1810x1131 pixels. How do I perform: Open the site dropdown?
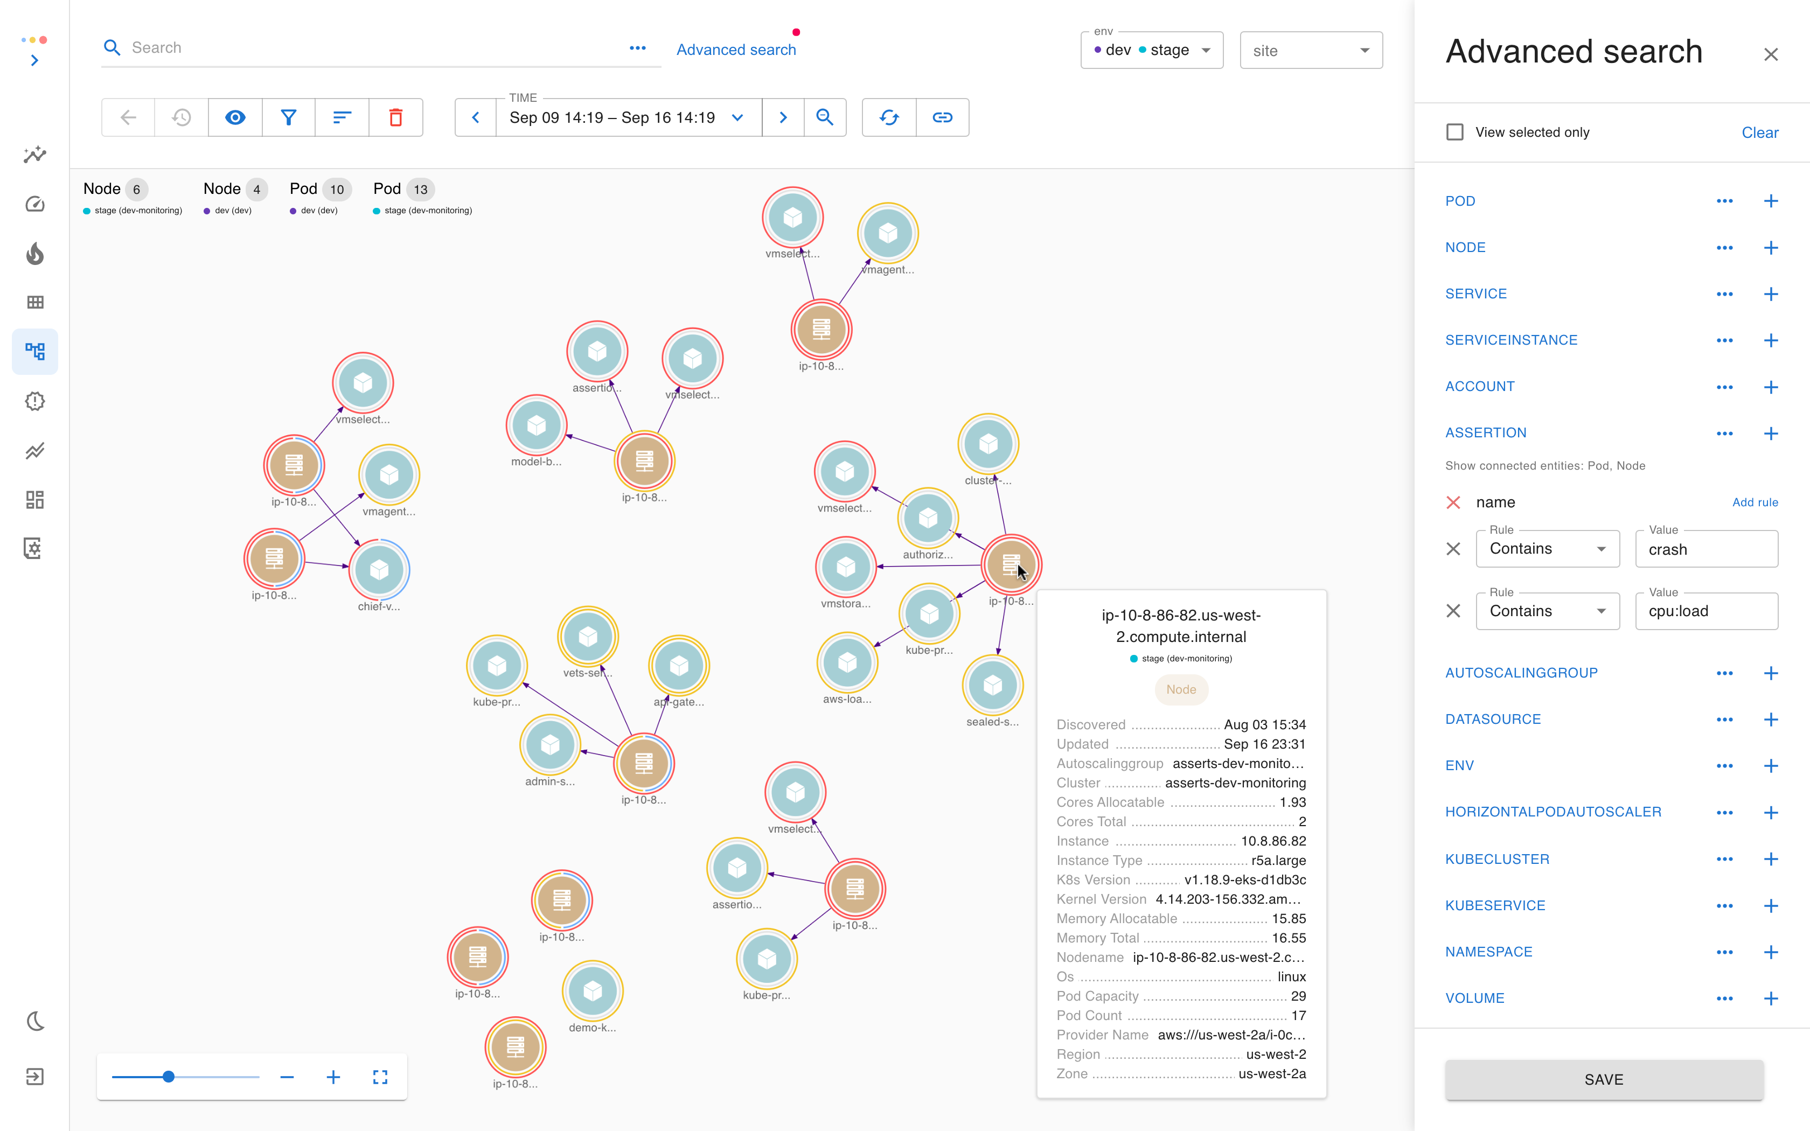[1311, 51]
